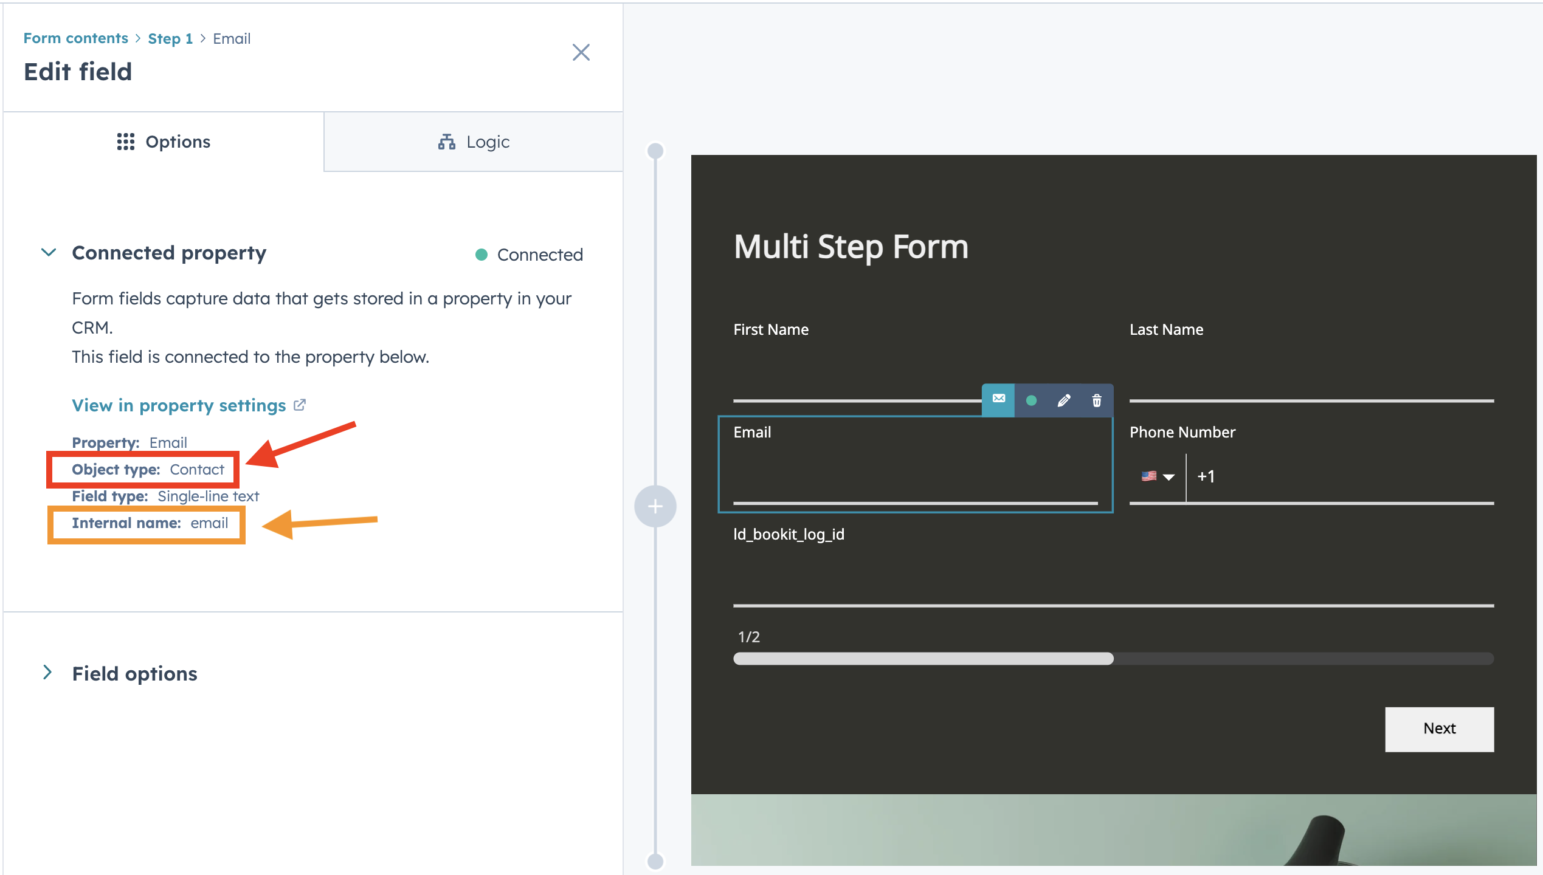
Task: Click the green connected status dot in field toolbar
Action: 1031,400
